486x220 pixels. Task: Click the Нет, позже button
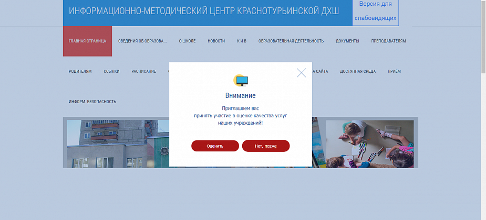point(266,146)
